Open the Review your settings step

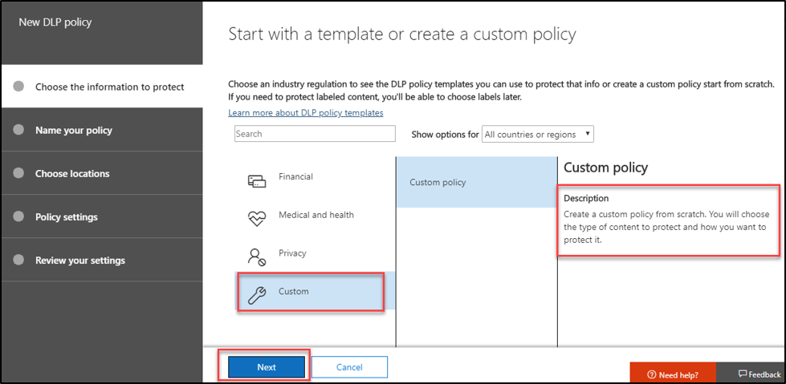coord(79,261)
